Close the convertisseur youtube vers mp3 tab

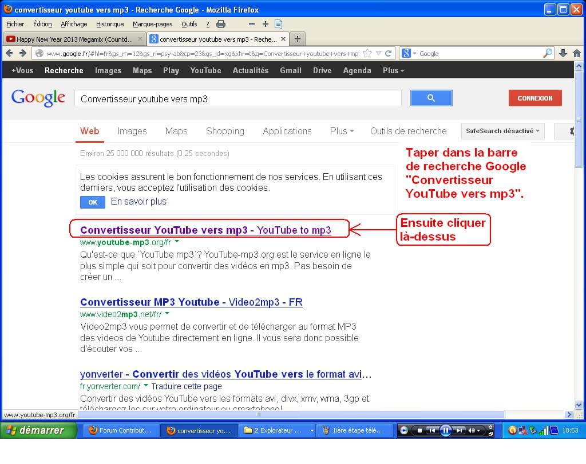(283, 39)
